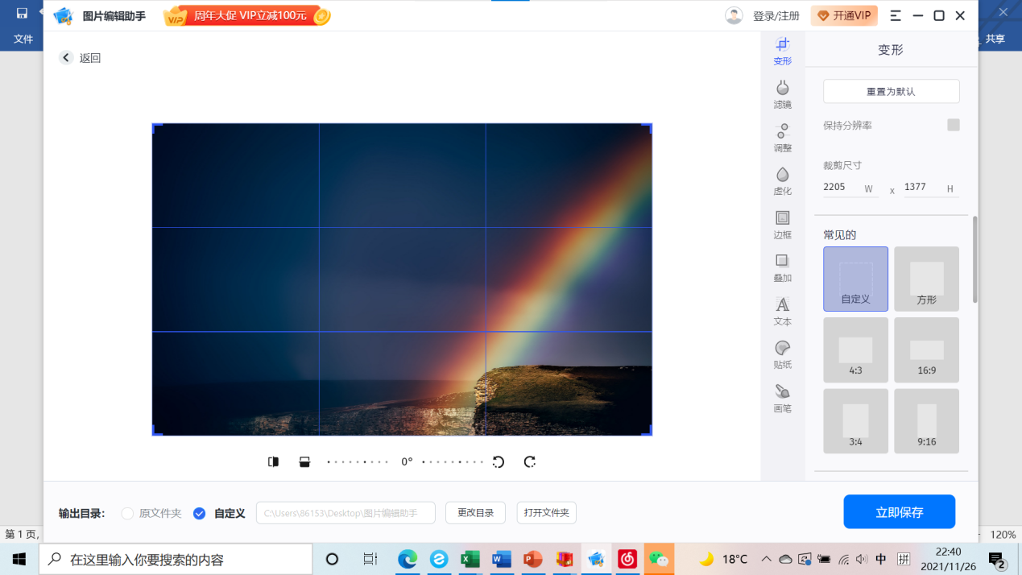This screenshot has height=575, width=1022.
Task: Toggle the 保持分辨率 checkbox
Action: [x=954, y=125]
